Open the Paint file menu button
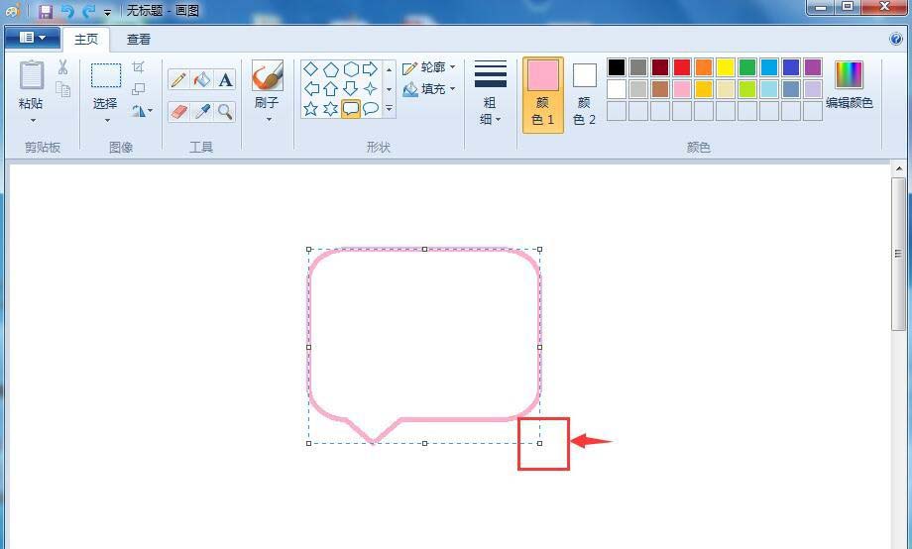Viewport: 912px width, 549px height. pos(33,38)
